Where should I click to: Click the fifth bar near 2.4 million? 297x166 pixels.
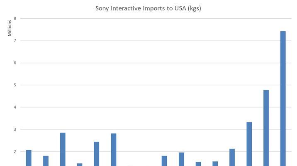pos(96,154)
